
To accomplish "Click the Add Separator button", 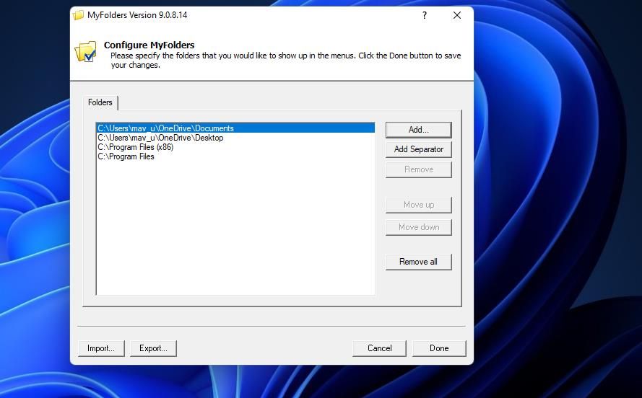I will (x=418, y=149).
